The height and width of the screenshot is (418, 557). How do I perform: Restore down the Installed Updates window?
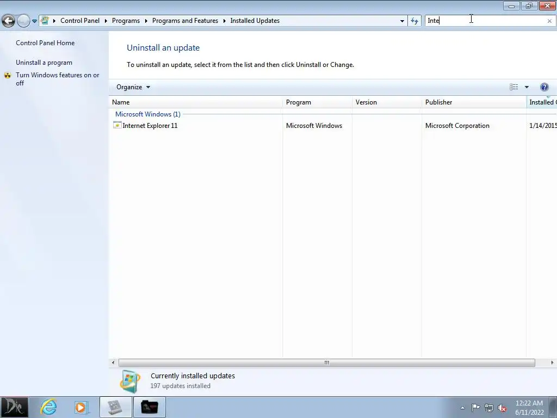(x=529, y=5)
